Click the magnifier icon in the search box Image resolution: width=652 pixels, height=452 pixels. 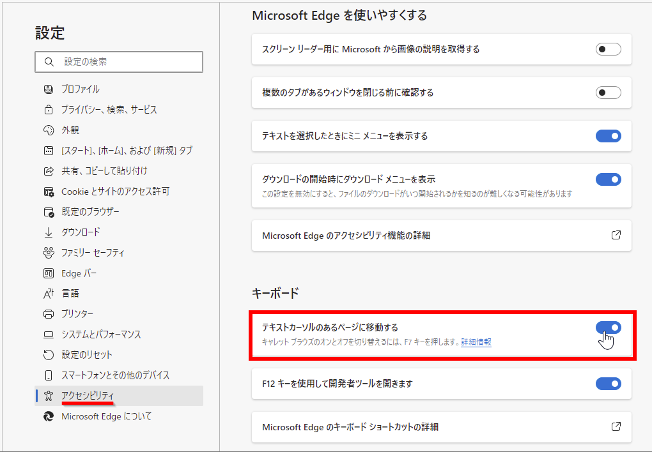click(x=49, y=62)
